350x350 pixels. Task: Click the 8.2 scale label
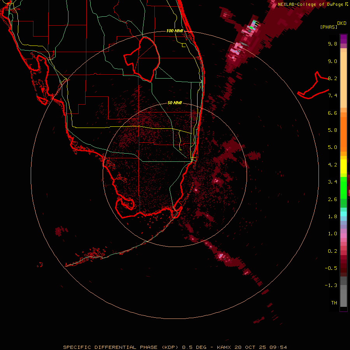(x=332, y=78)
